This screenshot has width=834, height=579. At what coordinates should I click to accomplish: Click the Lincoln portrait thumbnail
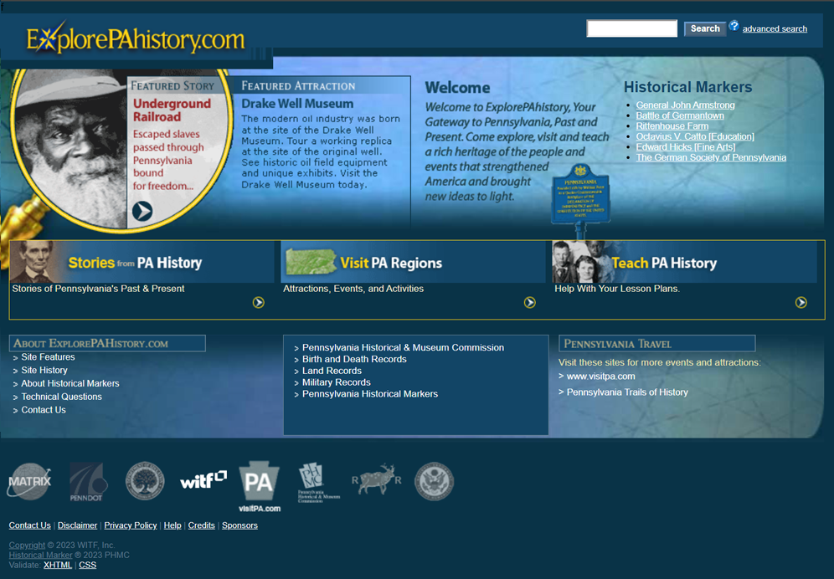(x=34, y=262)
